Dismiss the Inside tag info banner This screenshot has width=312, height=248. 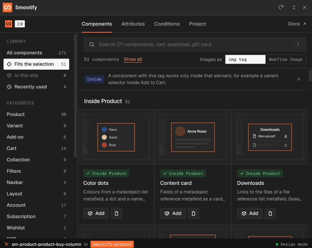click(299, 79)
